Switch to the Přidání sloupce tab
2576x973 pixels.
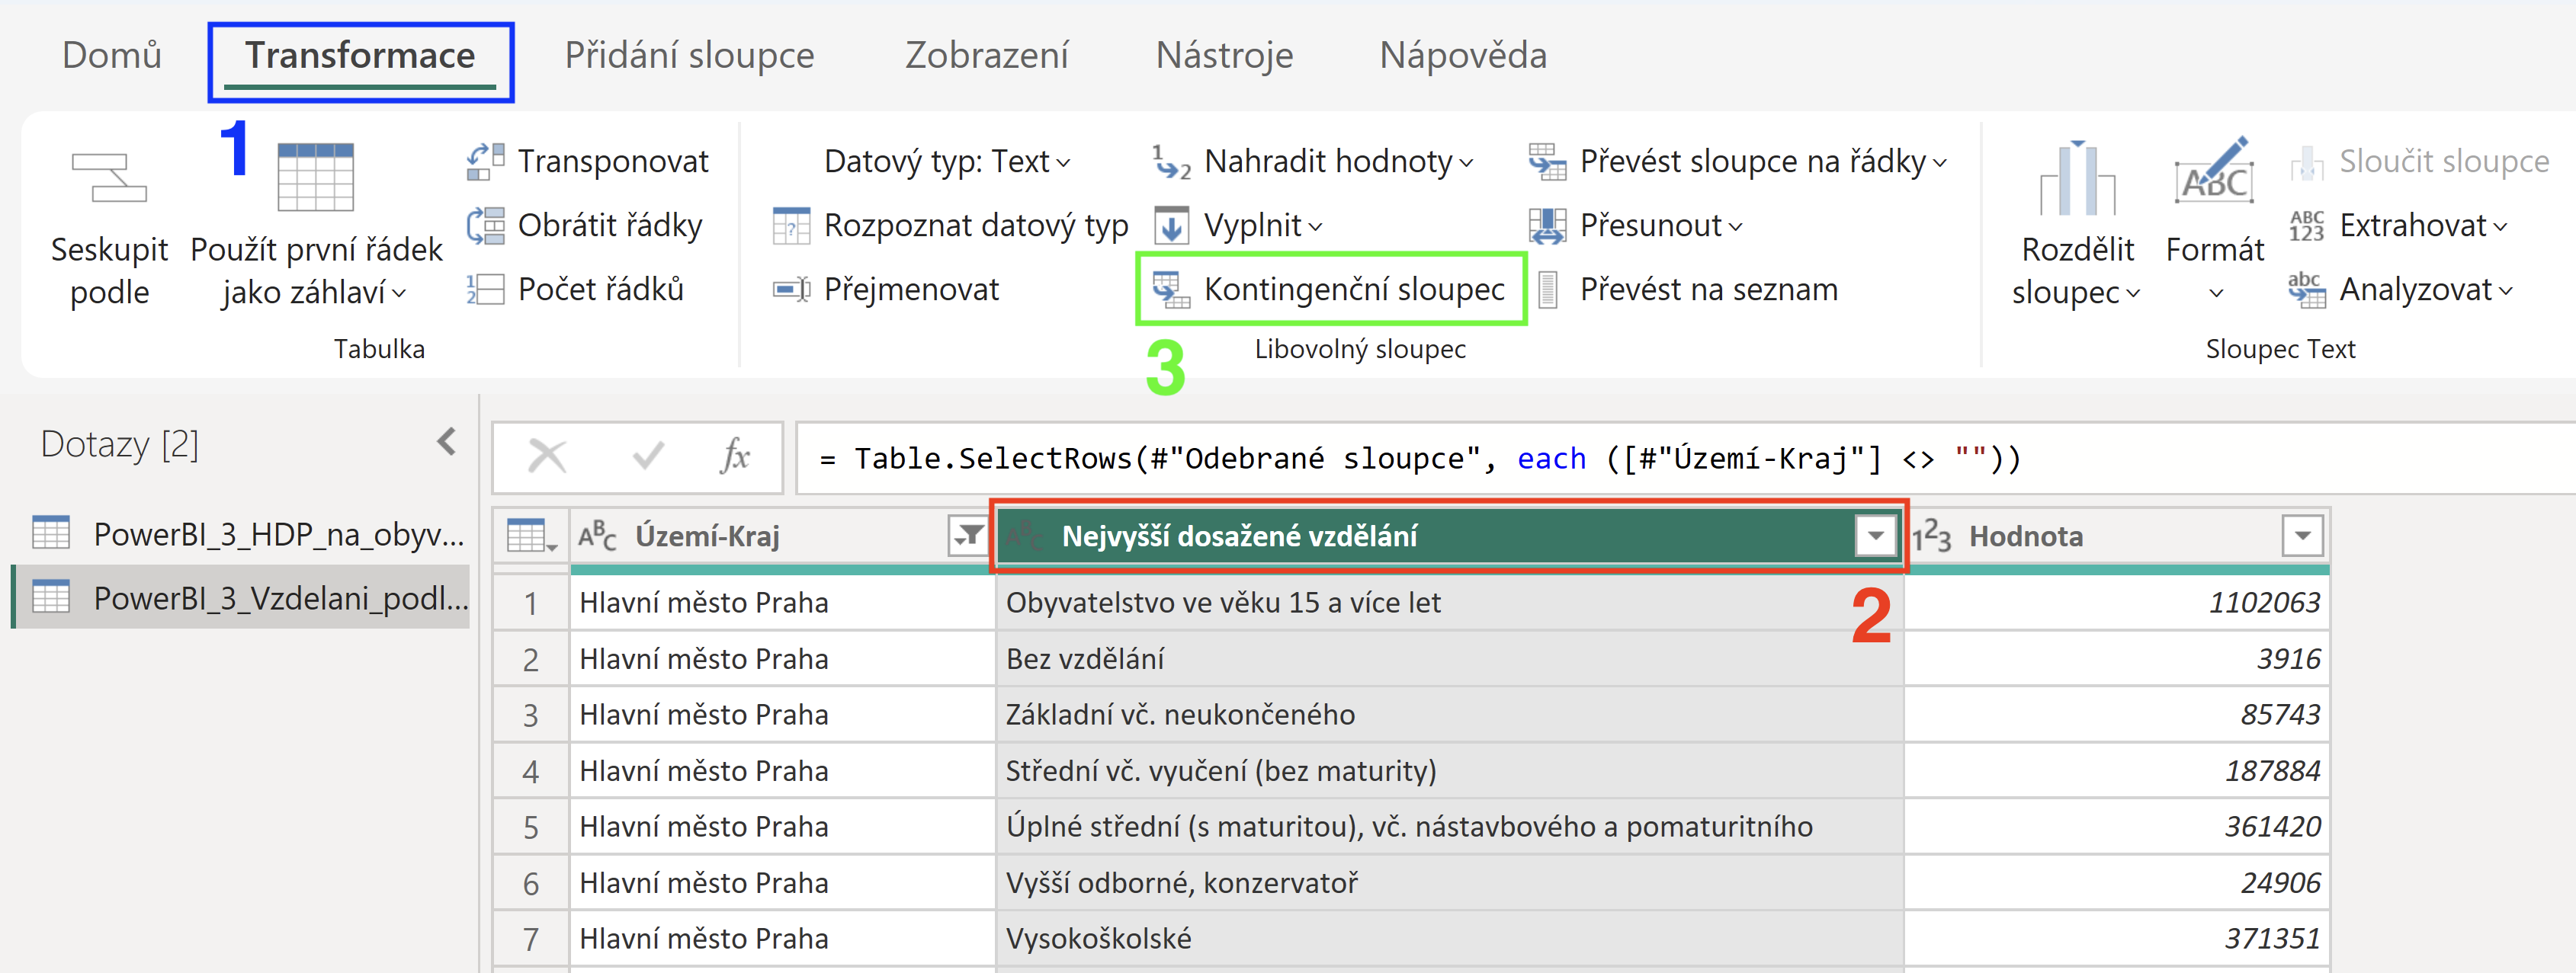pyautogui.click(x=689, y=55)
